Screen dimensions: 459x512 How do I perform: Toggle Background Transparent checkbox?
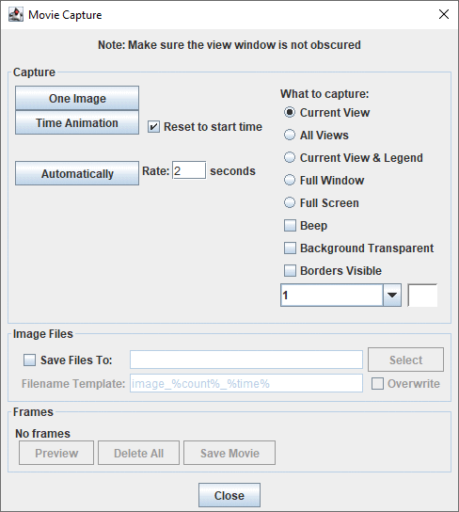[x=290, y=248]
